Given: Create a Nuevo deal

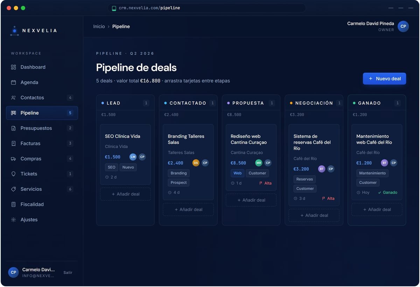Looking at the screenshot, I should coord(384,78).
